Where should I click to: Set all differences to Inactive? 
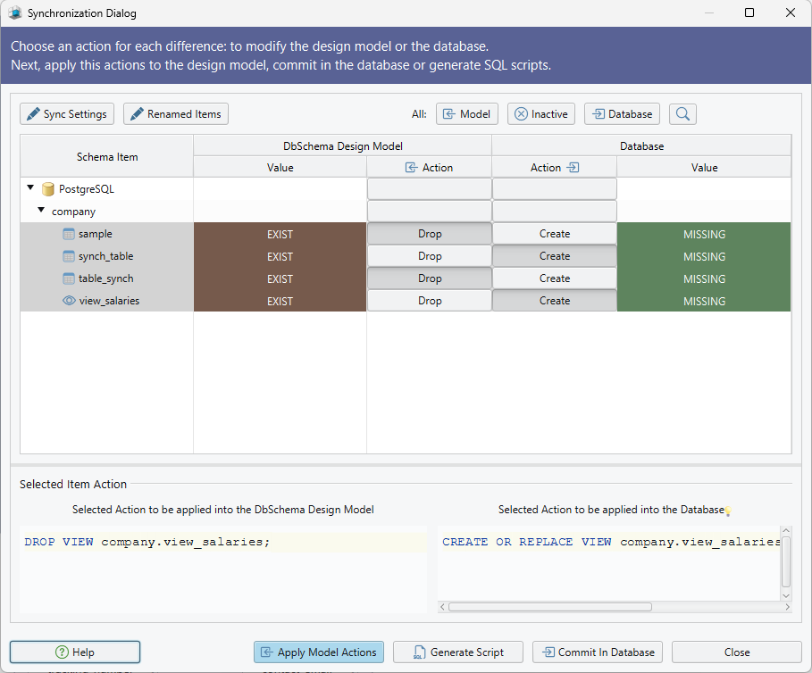540,114
